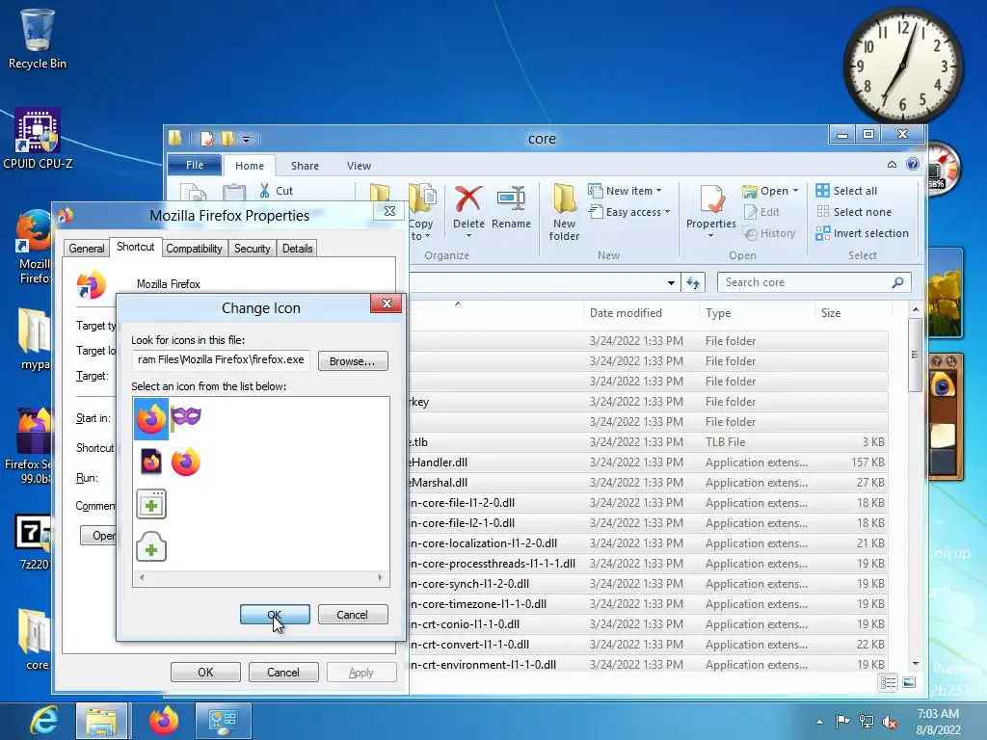This screenshot has width=987, height=740.
Task: Open the Easy access dropdown
Action: (629, 212)
